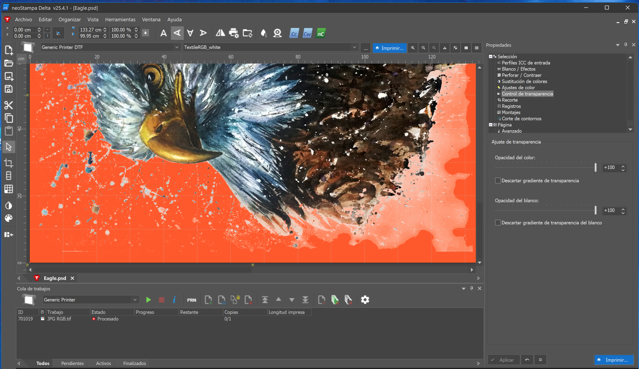Screen dimensions: 639x369
Task: Open print settings via the printer-gear icon
Action: 234,33
